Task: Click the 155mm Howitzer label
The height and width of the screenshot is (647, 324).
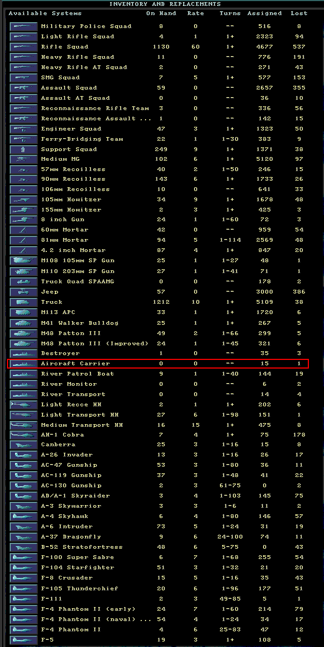Action: point(71,209)
